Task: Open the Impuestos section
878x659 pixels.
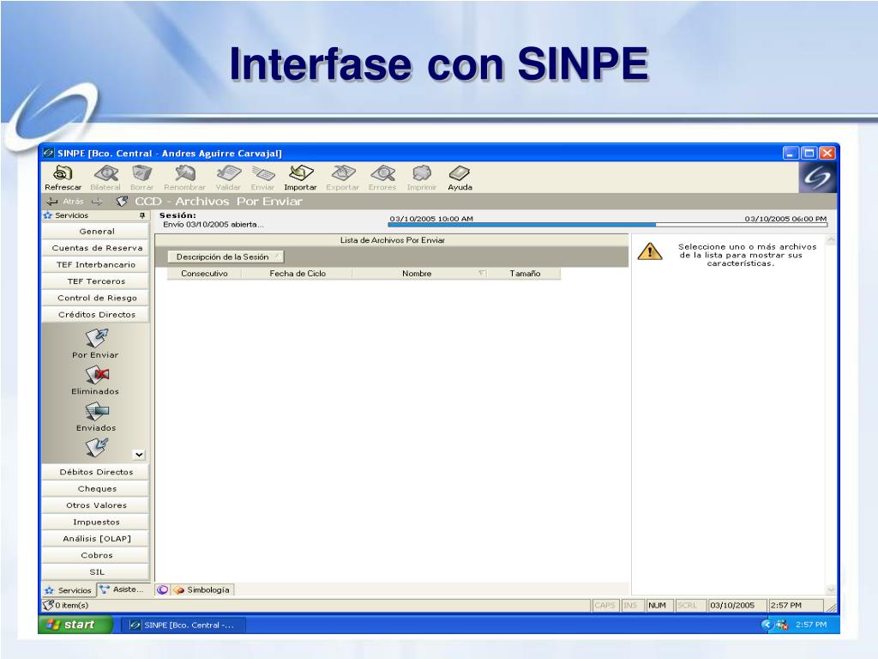Action: [x=96, y=523]
